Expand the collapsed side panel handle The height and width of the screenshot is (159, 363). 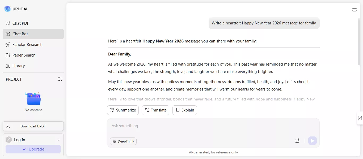point(360,118)
